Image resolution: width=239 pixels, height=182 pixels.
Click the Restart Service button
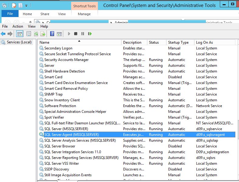click(x=90, y=34)
